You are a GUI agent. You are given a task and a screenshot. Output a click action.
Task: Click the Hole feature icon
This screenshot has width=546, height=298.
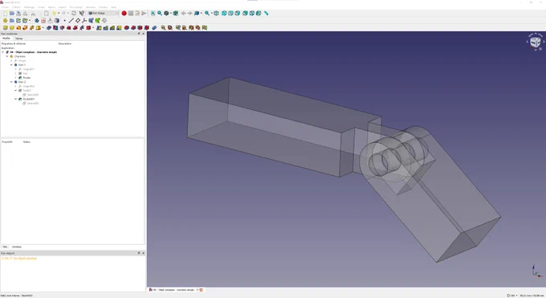pos(55,28)
